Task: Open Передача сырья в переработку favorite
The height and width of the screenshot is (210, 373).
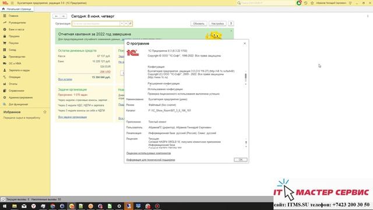Action: pos(22,118)
